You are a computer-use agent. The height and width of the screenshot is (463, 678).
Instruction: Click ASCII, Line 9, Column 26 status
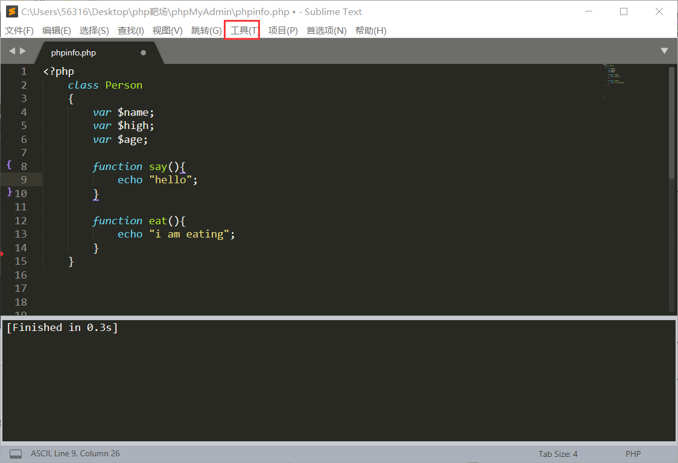point(75,453)
